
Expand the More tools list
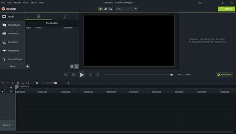click(x=13, y=66)
